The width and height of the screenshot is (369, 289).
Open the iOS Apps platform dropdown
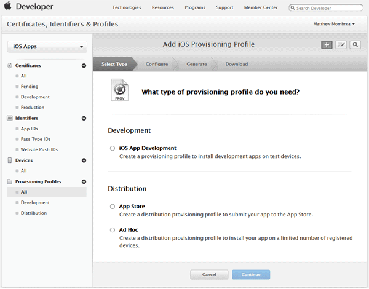pos(47,46)
